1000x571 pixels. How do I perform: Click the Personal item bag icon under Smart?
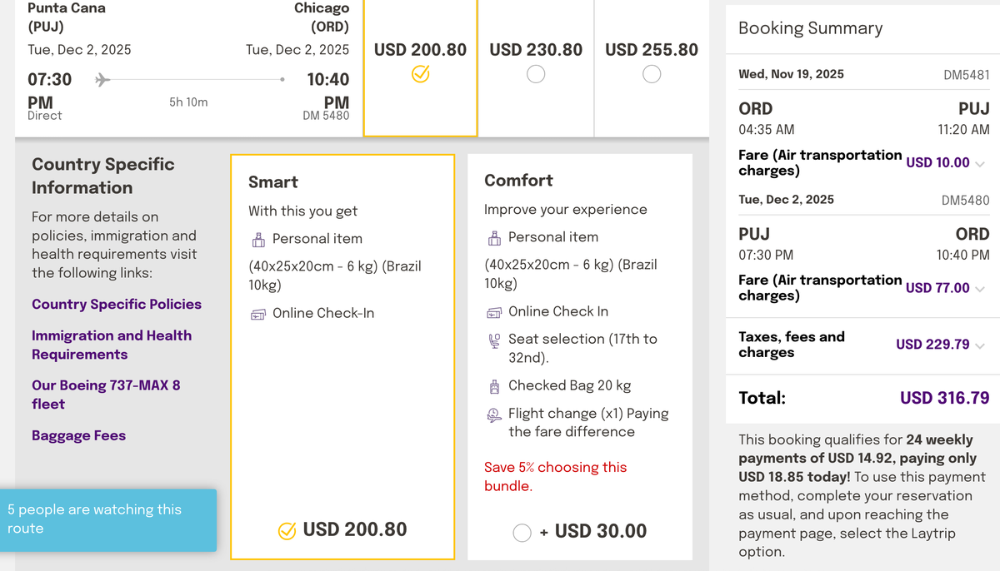pyautogui.click(x=258, y=240)
